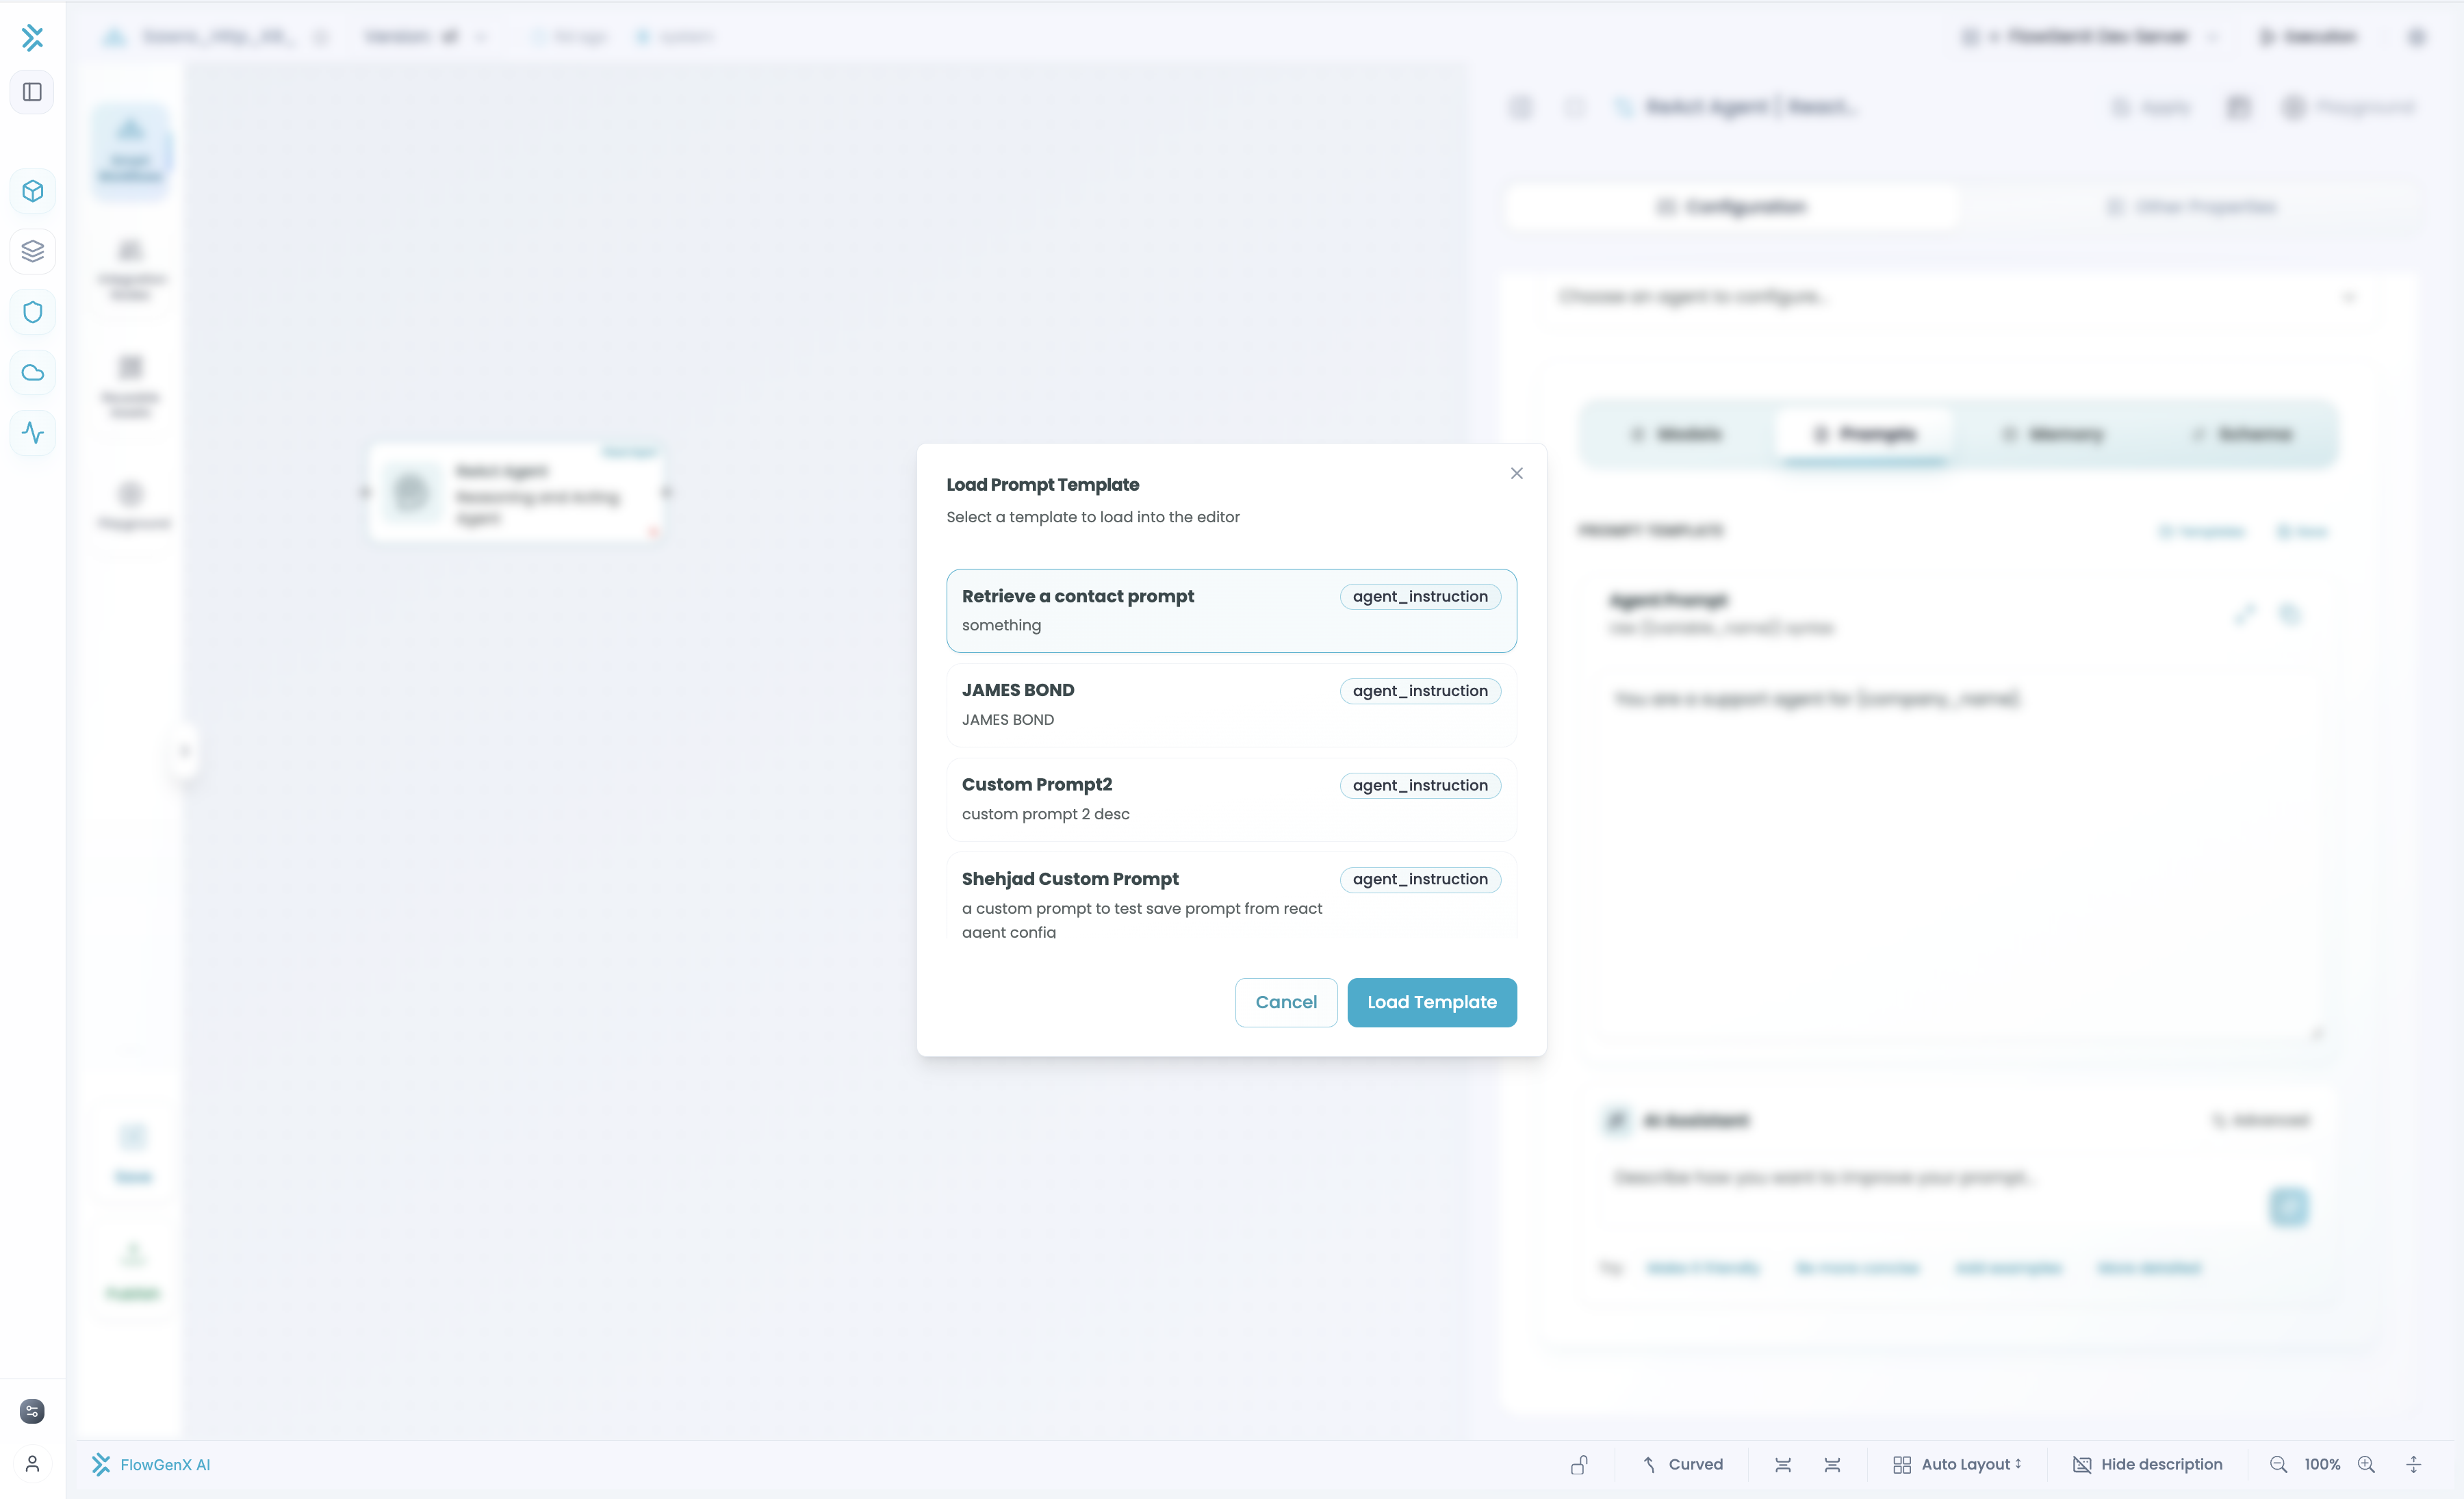Close the Load Prompt Template dialog
The width and height of the screenshot is (2464, 1499).
pyautogui.click(x=1516, y=473)
